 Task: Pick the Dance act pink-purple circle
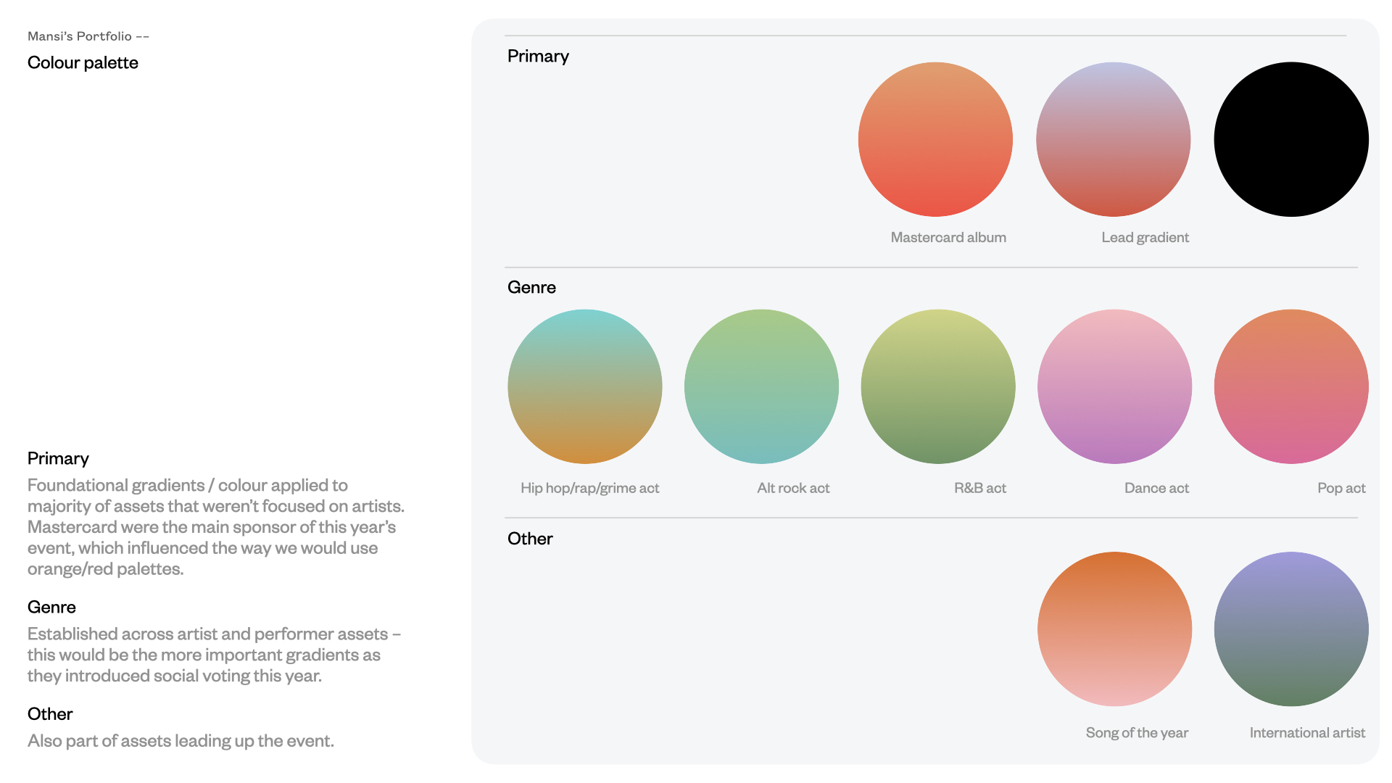click(1114, 386)
